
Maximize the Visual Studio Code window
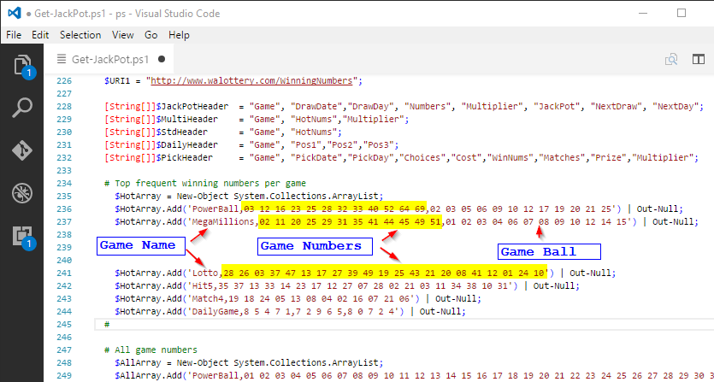(x=682, y=13)
